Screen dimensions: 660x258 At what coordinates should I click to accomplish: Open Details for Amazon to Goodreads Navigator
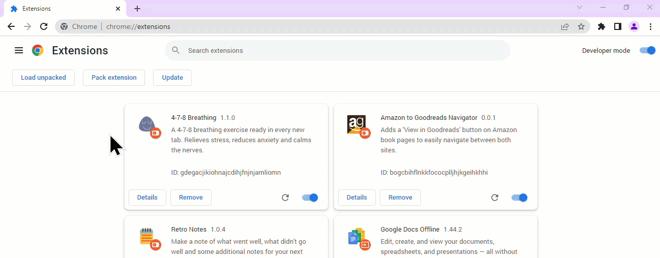click(357, 198)
